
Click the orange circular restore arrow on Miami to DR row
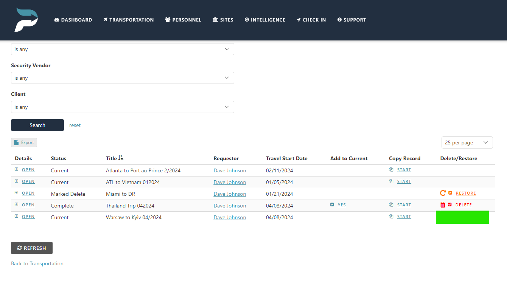coord(443,193)
